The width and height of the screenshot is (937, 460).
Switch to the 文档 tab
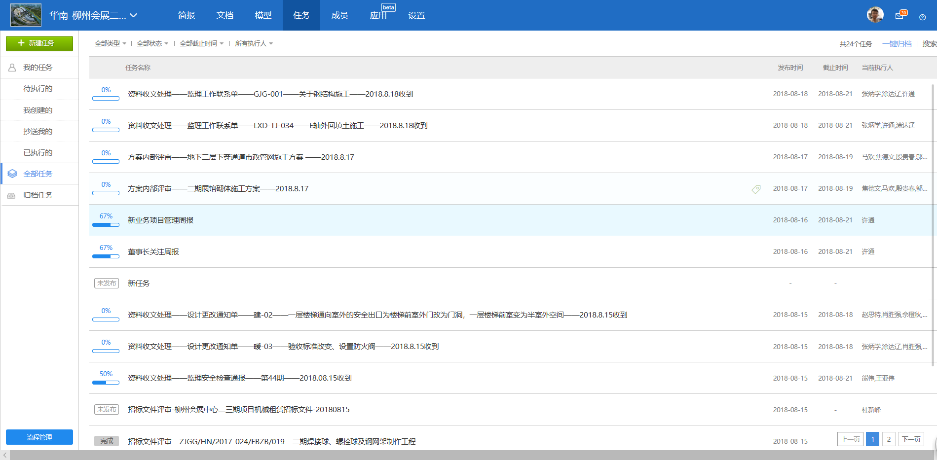(225, 15)
